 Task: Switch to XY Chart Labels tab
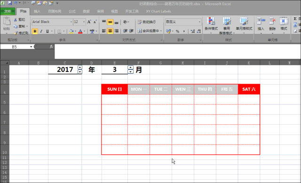pos(158,11)
